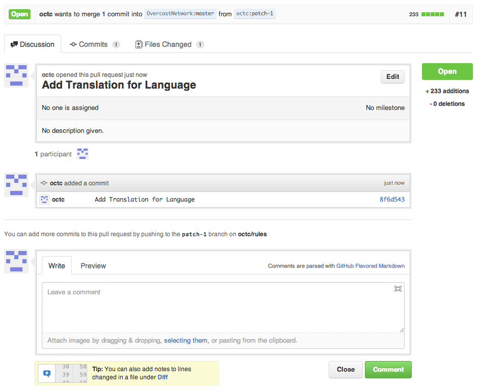Click the '233 additions' stat
Image resolution: width=477 pixels, height=390 pixels.
click(447, 91)
